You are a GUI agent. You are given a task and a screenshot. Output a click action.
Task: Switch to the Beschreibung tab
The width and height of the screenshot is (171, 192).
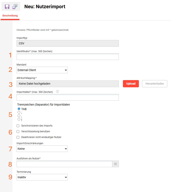(x=10, y=16)
